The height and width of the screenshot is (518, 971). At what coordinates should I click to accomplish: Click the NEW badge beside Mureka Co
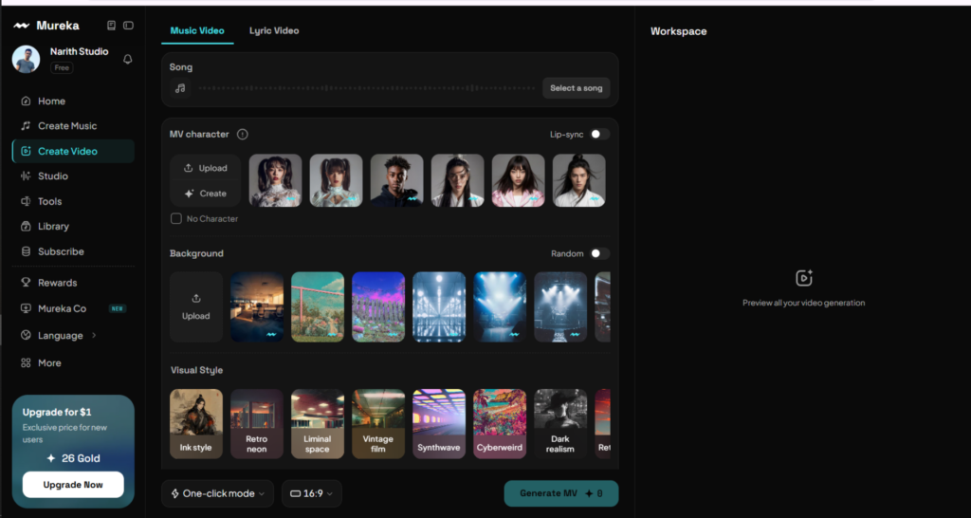click(x=117, y=308)
